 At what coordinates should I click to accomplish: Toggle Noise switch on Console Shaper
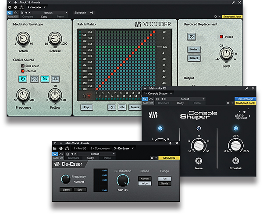(199, 161)
